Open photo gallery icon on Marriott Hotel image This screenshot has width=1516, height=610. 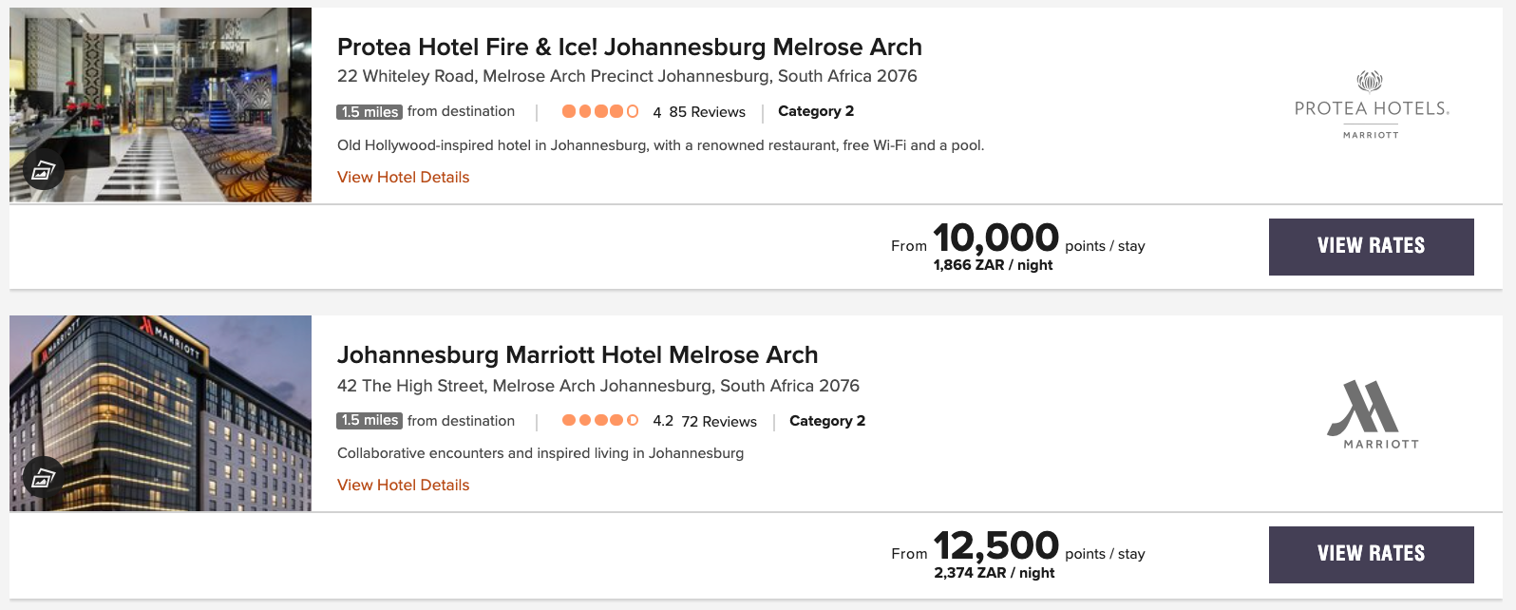point(44,478)
